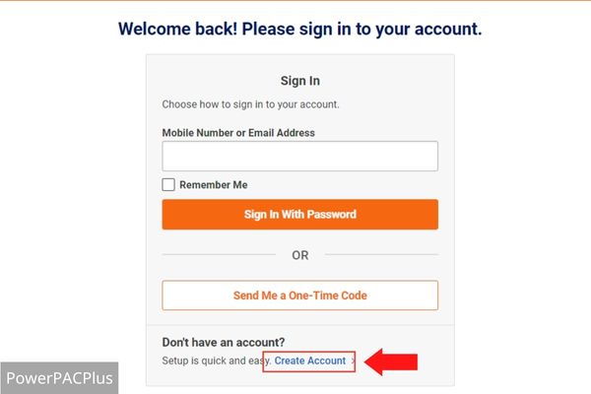
Task: Tick the Remember Me checkbox
Action: click(168, 185)
